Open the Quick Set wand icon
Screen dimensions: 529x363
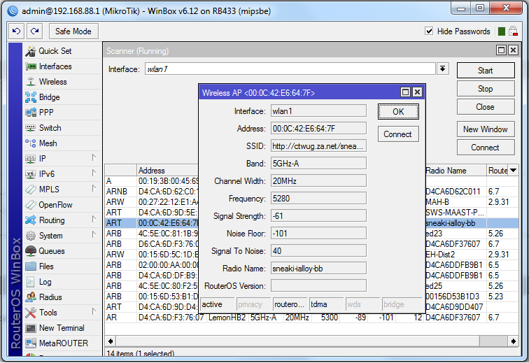pos(31,51)
